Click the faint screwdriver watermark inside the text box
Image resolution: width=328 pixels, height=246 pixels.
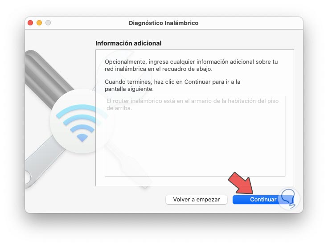click(x=127, y=163)
